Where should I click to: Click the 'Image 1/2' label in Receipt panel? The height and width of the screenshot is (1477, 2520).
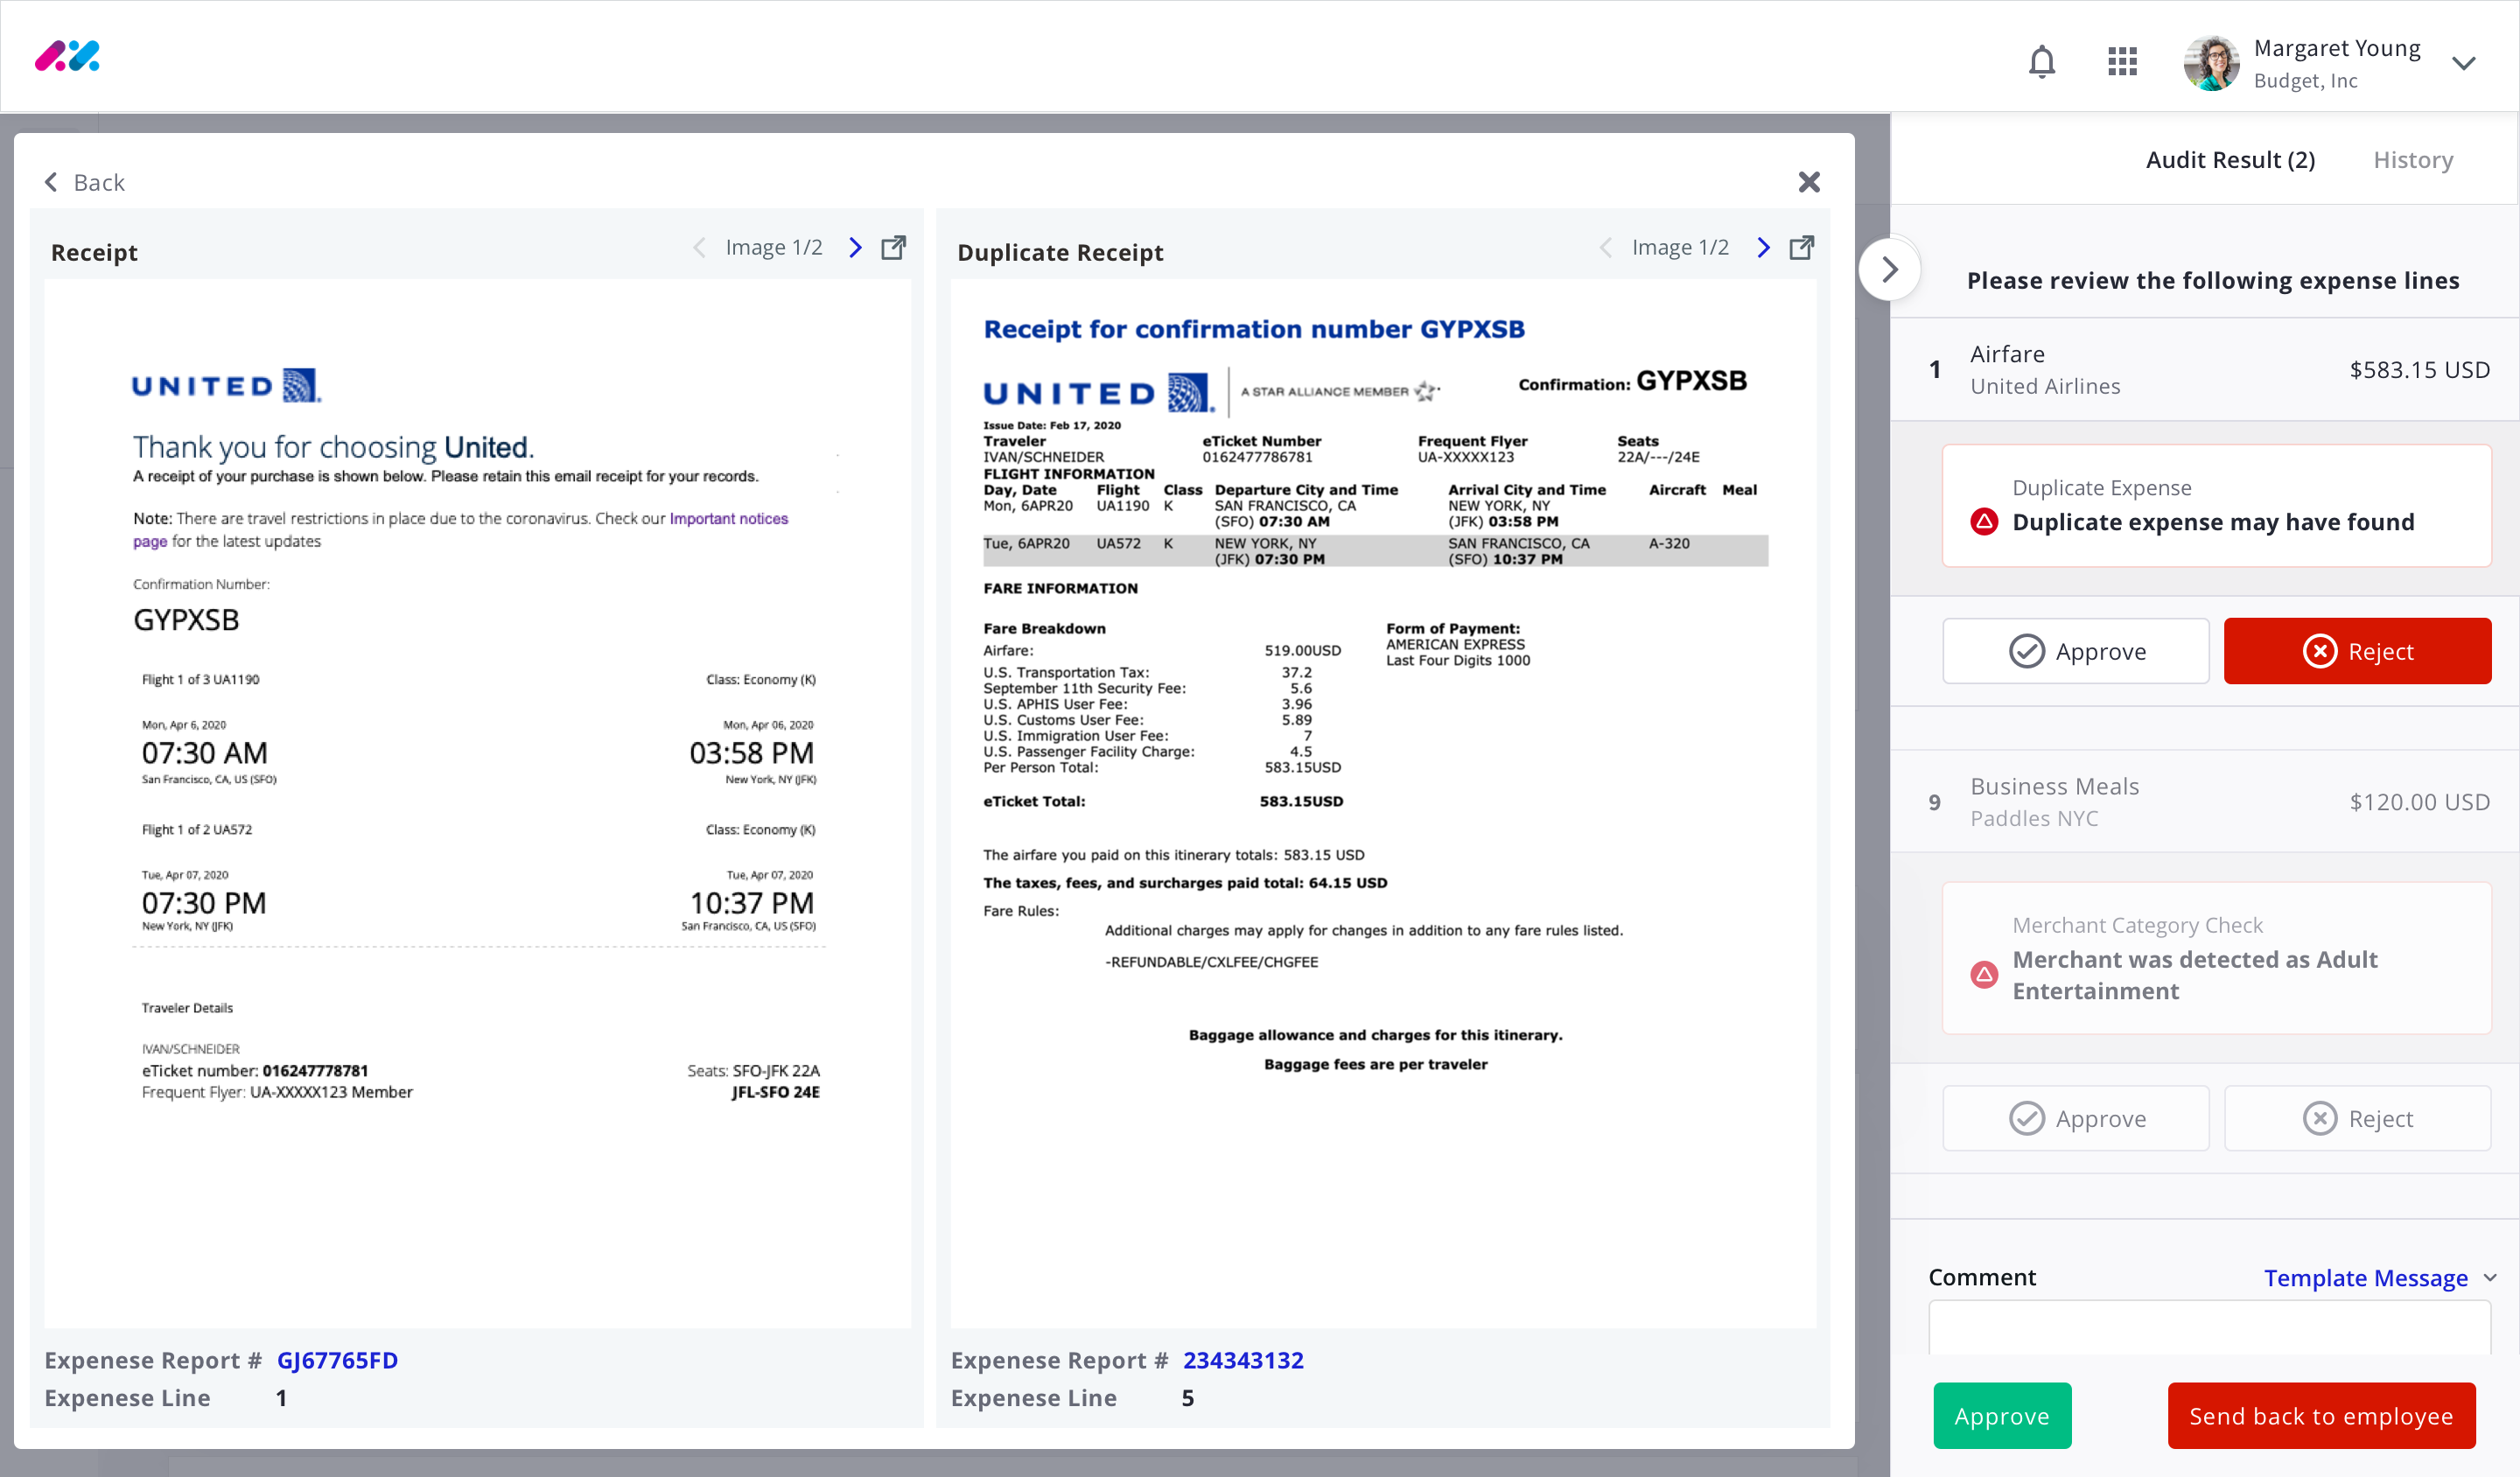tap(774, 247)
